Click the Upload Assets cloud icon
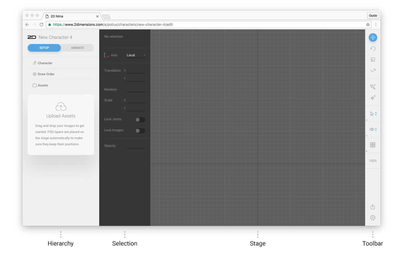The width and height of the screenshot is (403, 254). click(x=61, y=106)
